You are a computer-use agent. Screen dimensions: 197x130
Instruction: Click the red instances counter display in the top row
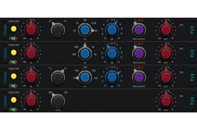tap(139, 20)
